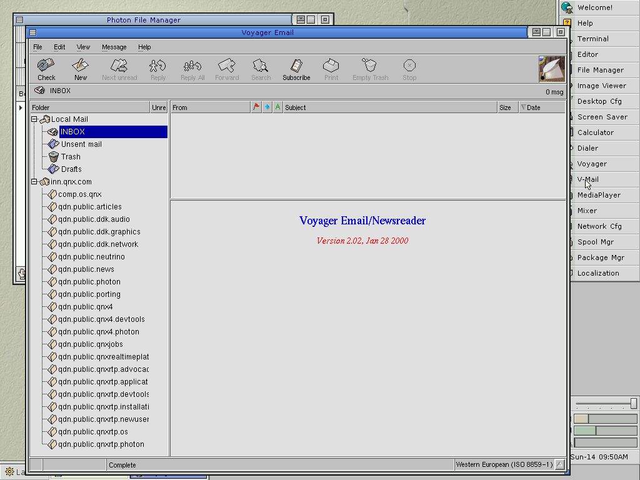Open the encoding selector in status bar
This screenshot has height=480, width=640.
559,465
